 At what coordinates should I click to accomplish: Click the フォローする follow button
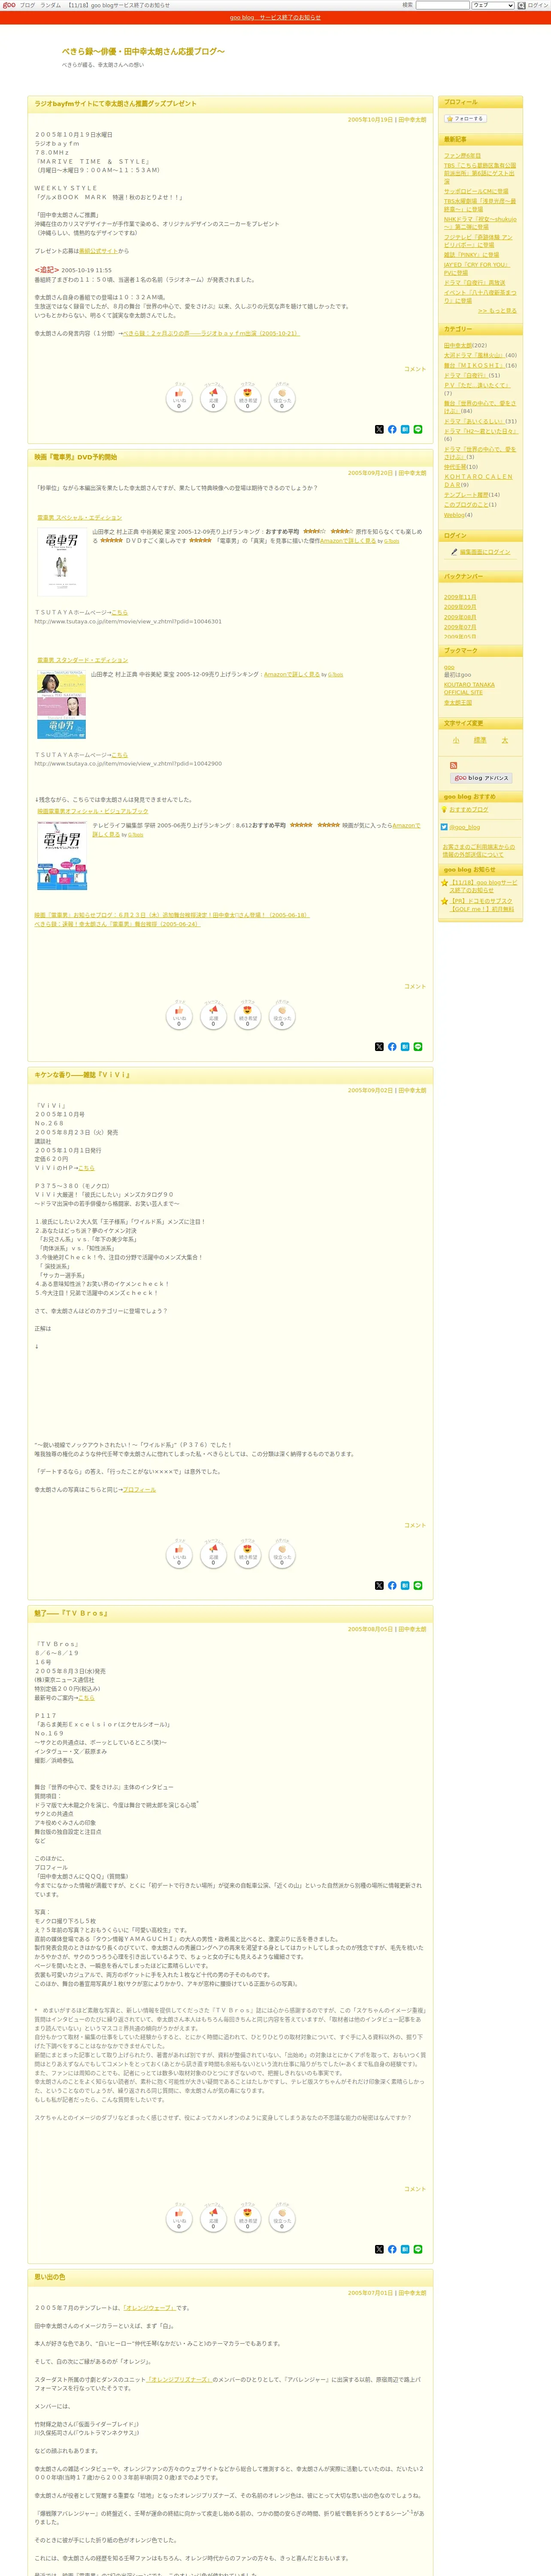tap(465, 118)
